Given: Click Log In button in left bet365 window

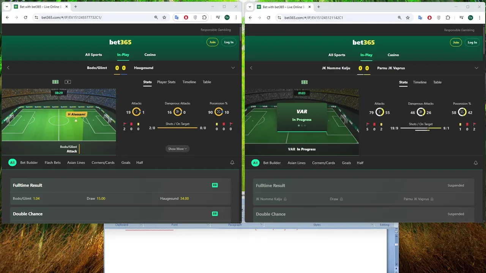Looking at the screenshot, I should pyautogui.click(x=229, y=42).
